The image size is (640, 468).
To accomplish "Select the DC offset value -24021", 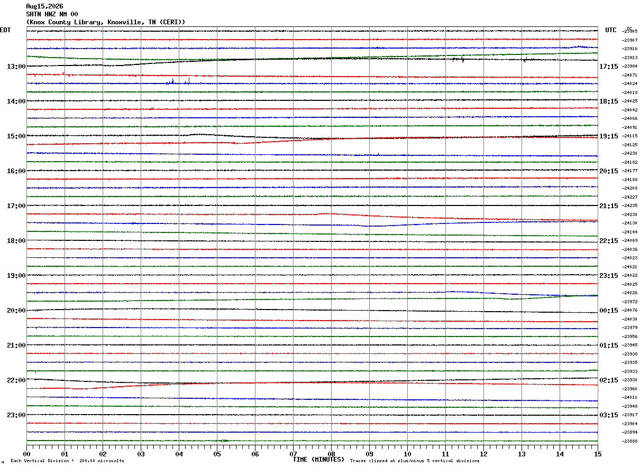I will (630, 267).
